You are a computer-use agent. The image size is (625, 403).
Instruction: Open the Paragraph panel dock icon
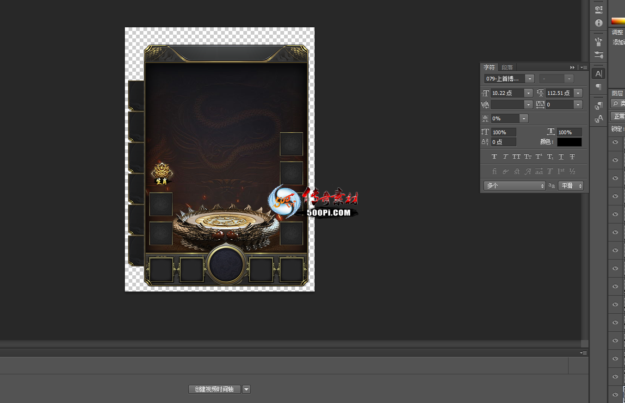599,87
